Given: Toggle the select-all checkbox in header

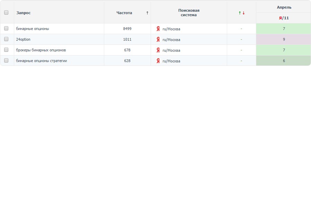Looking at the screenshot, I should (x=6, y=12).
